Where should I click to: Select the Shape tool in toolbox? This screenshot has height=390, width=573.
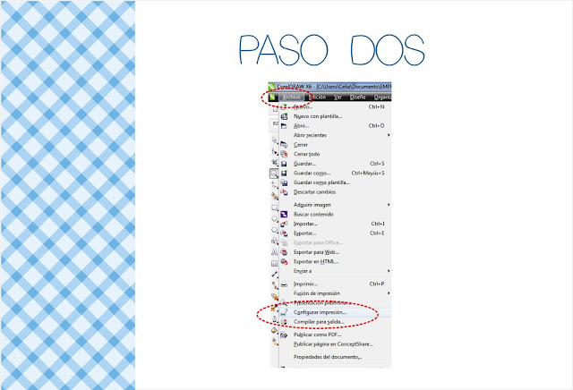[x=274, y=151]
